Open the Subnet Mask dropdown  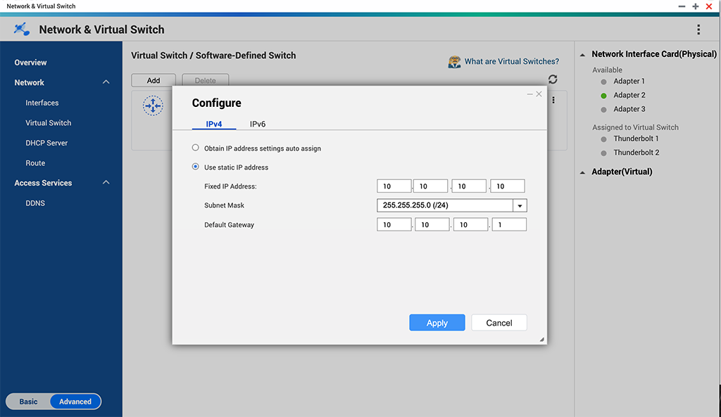pos(520,205)
